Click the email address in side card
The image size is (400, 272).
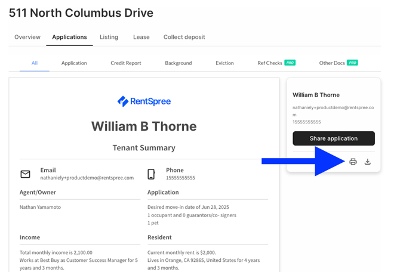333,111
